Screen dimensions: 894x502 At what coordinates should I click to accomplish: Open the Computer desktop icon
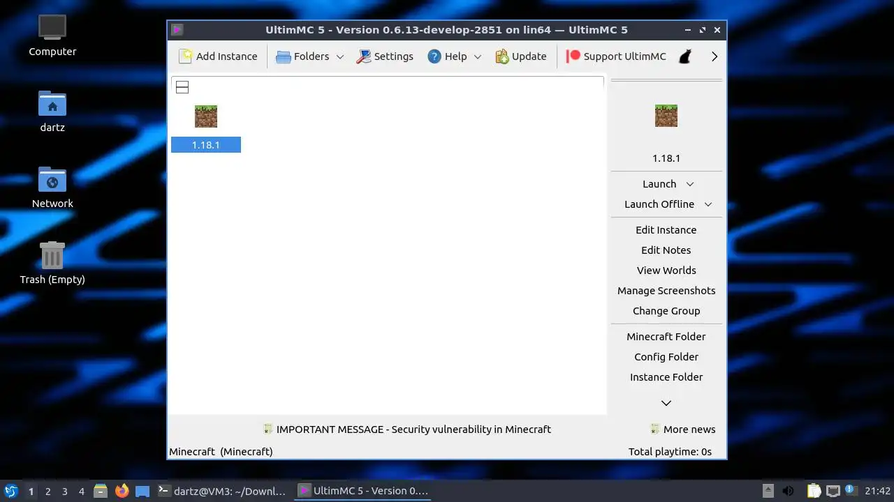(x=52, y=36)
